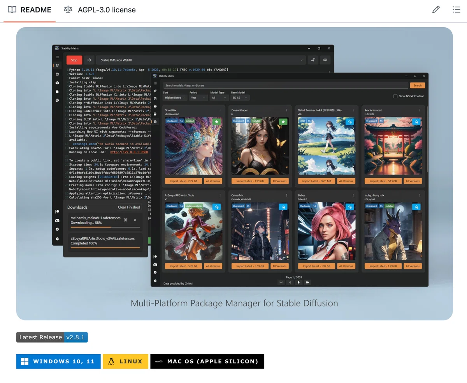
Task: Pause the meinamix_meinaV11 download
Action: tap(125, 220)
